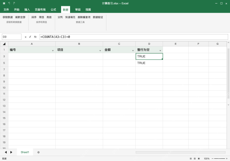
Task: Select cell D5 containing TRUE
Action: pos(149,63)
